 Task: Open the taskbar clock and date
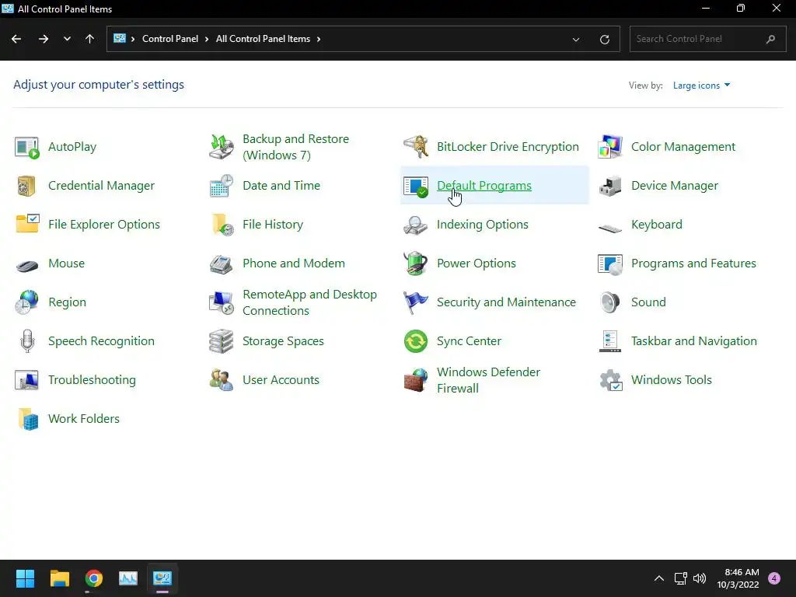[738, 578]
